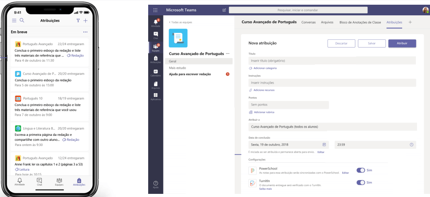This screenshot has width=430, height=197.
Task: Tap the search icon on phone
Action: tap(22, 20)
